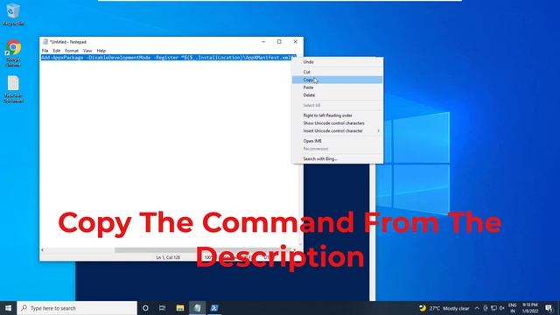The image size is (560, 315).
Task: Open the Format menu in Notepad
Action: click(x=72, y=51)
